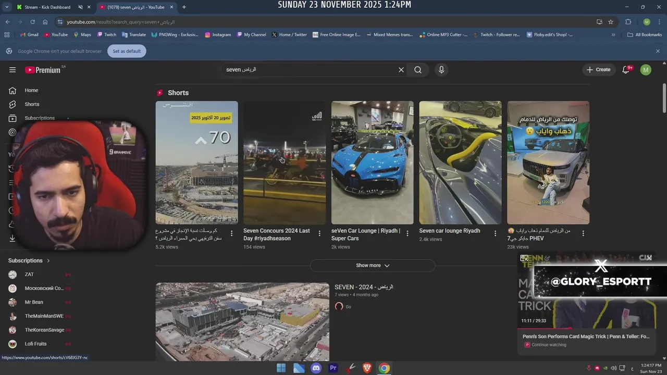Open options for the PHEV short
667x375 pixels.
pyautogui.click(x=583, y=233)
